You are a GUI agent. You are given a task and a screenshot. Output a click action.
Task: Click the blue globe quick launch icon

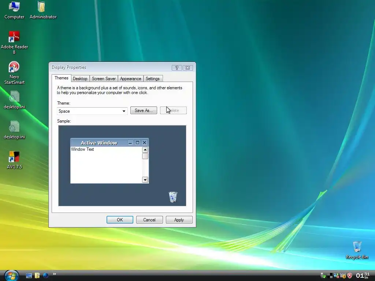coord(45,276)
